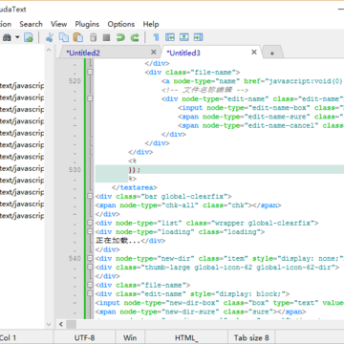Image resolution: width=344 pixels, height=344 pixels.
Task: Click line number 530 in the gutter
Action: [x=75, y=170]
